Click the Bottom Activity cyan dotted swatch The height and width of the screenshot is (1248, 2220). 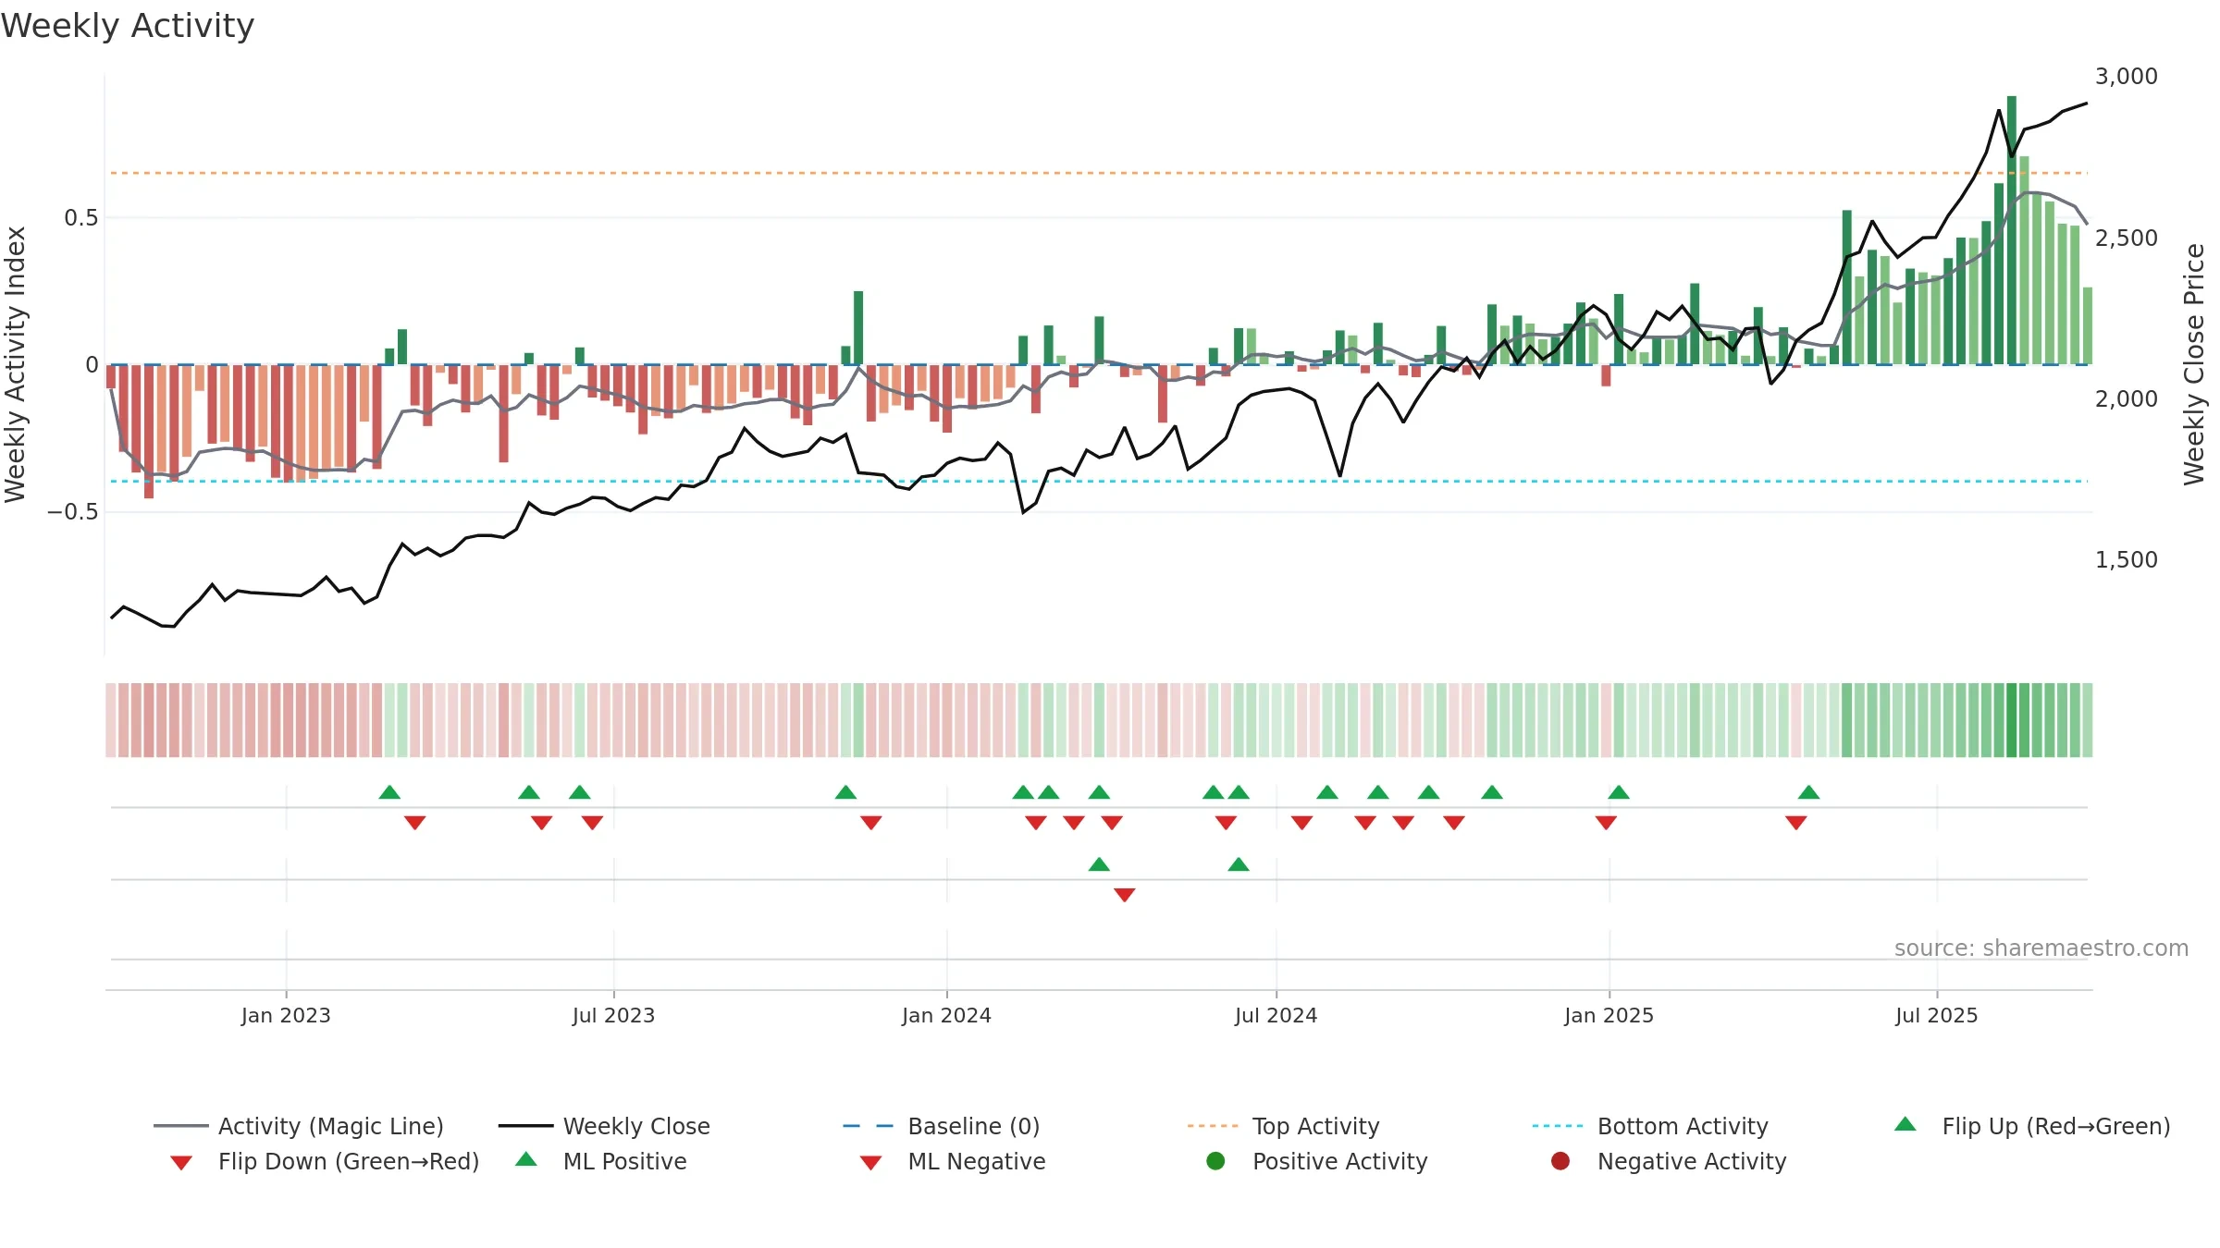click(x=1558, y=1126)
